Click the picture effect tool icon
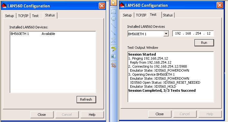The width and height of the screenshot is (228, 122). tap(114, 56)
